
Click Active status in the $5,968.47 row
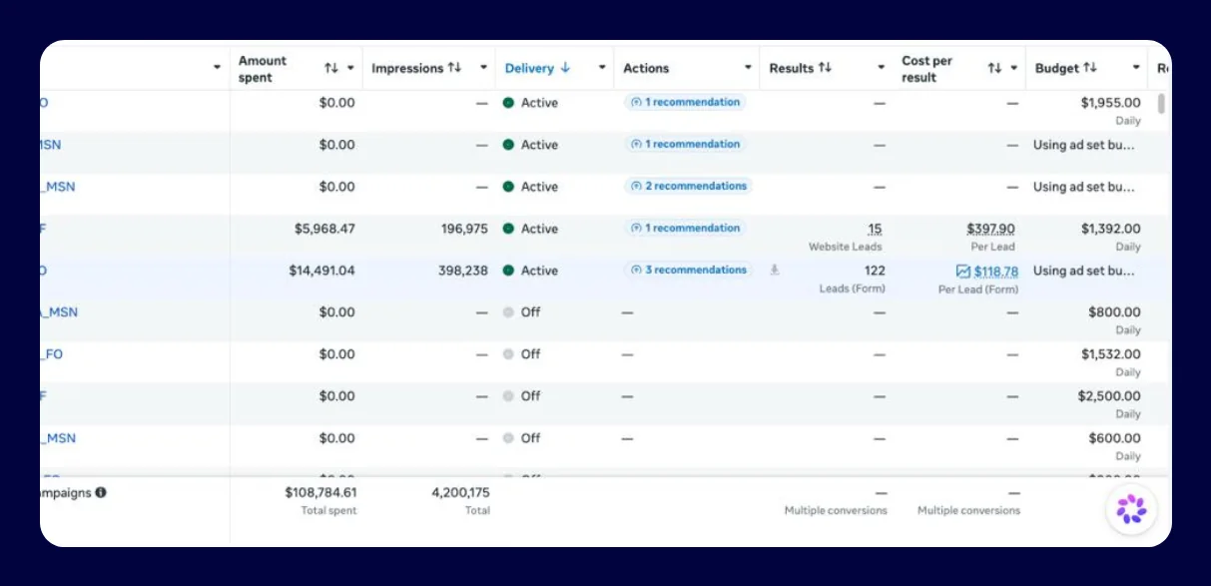pyautogui.click(x=530, y=229)
